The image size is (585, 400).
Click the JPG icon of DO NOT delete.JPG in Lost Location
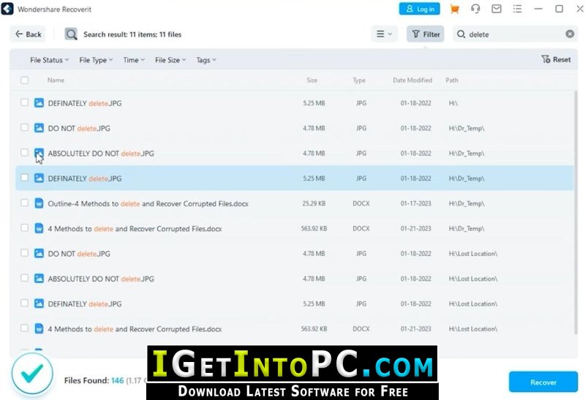coord(39,253)
